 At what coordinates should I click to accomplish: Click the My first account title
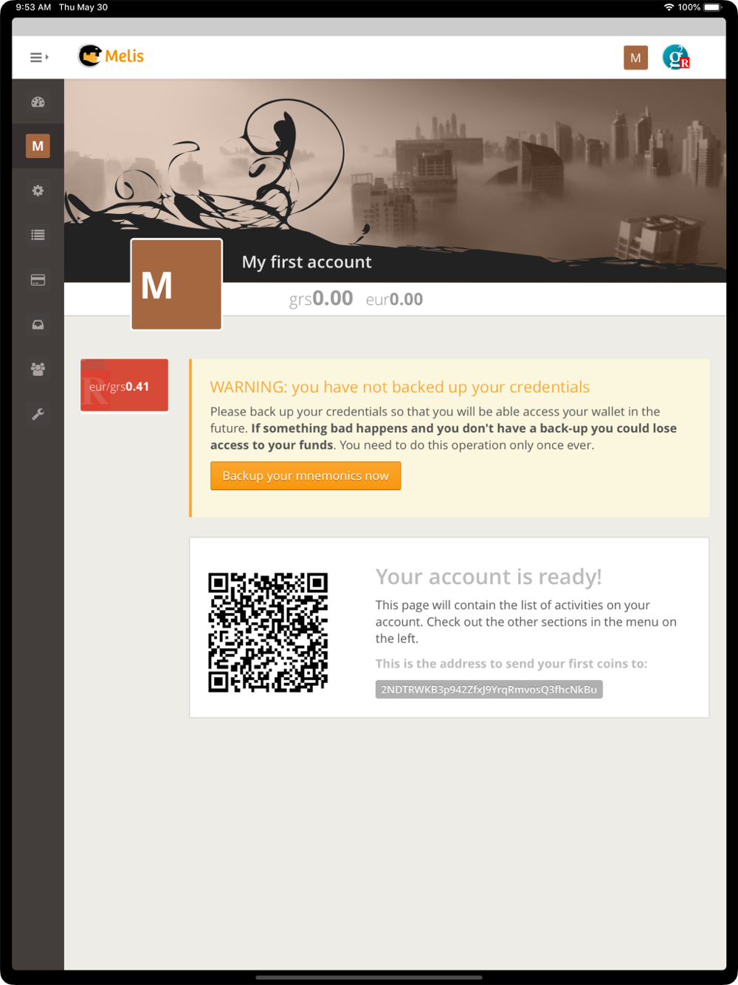[307, 262]
